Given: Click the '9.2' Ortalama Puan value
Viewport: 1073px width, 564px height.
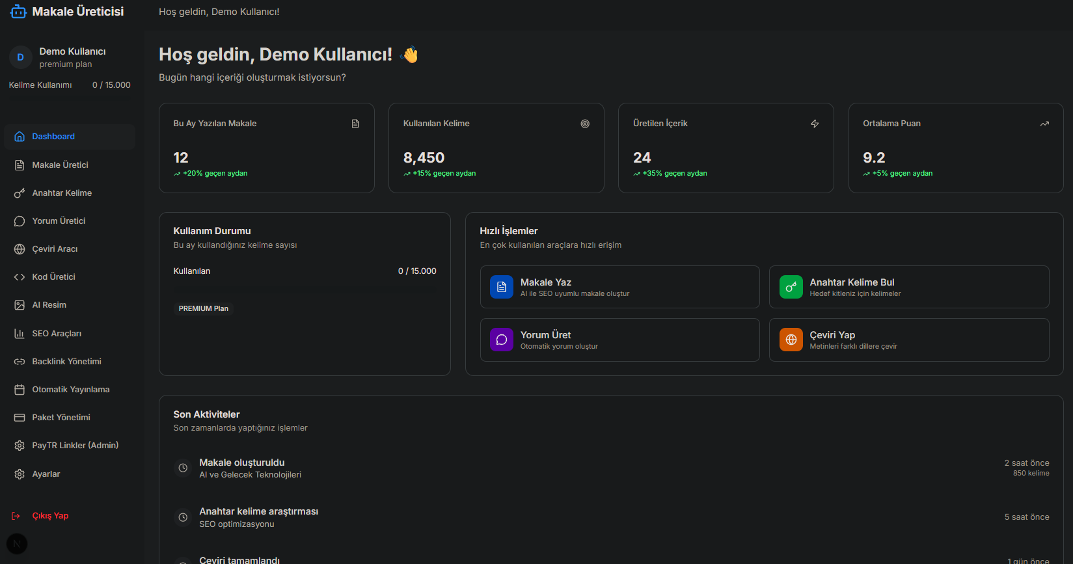Looking at the screenshot, I should tap(874, 157).
